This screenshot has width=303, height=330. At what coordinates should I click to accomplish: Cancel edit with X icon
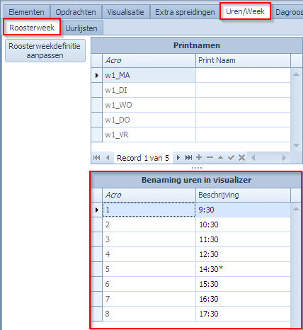[x=241, y=158]
